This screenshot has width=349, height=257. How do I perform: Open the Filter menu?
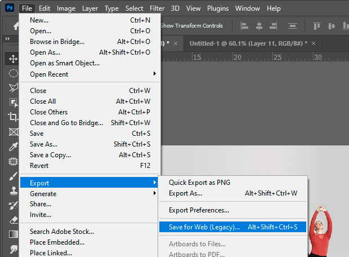tap(157, 8)
